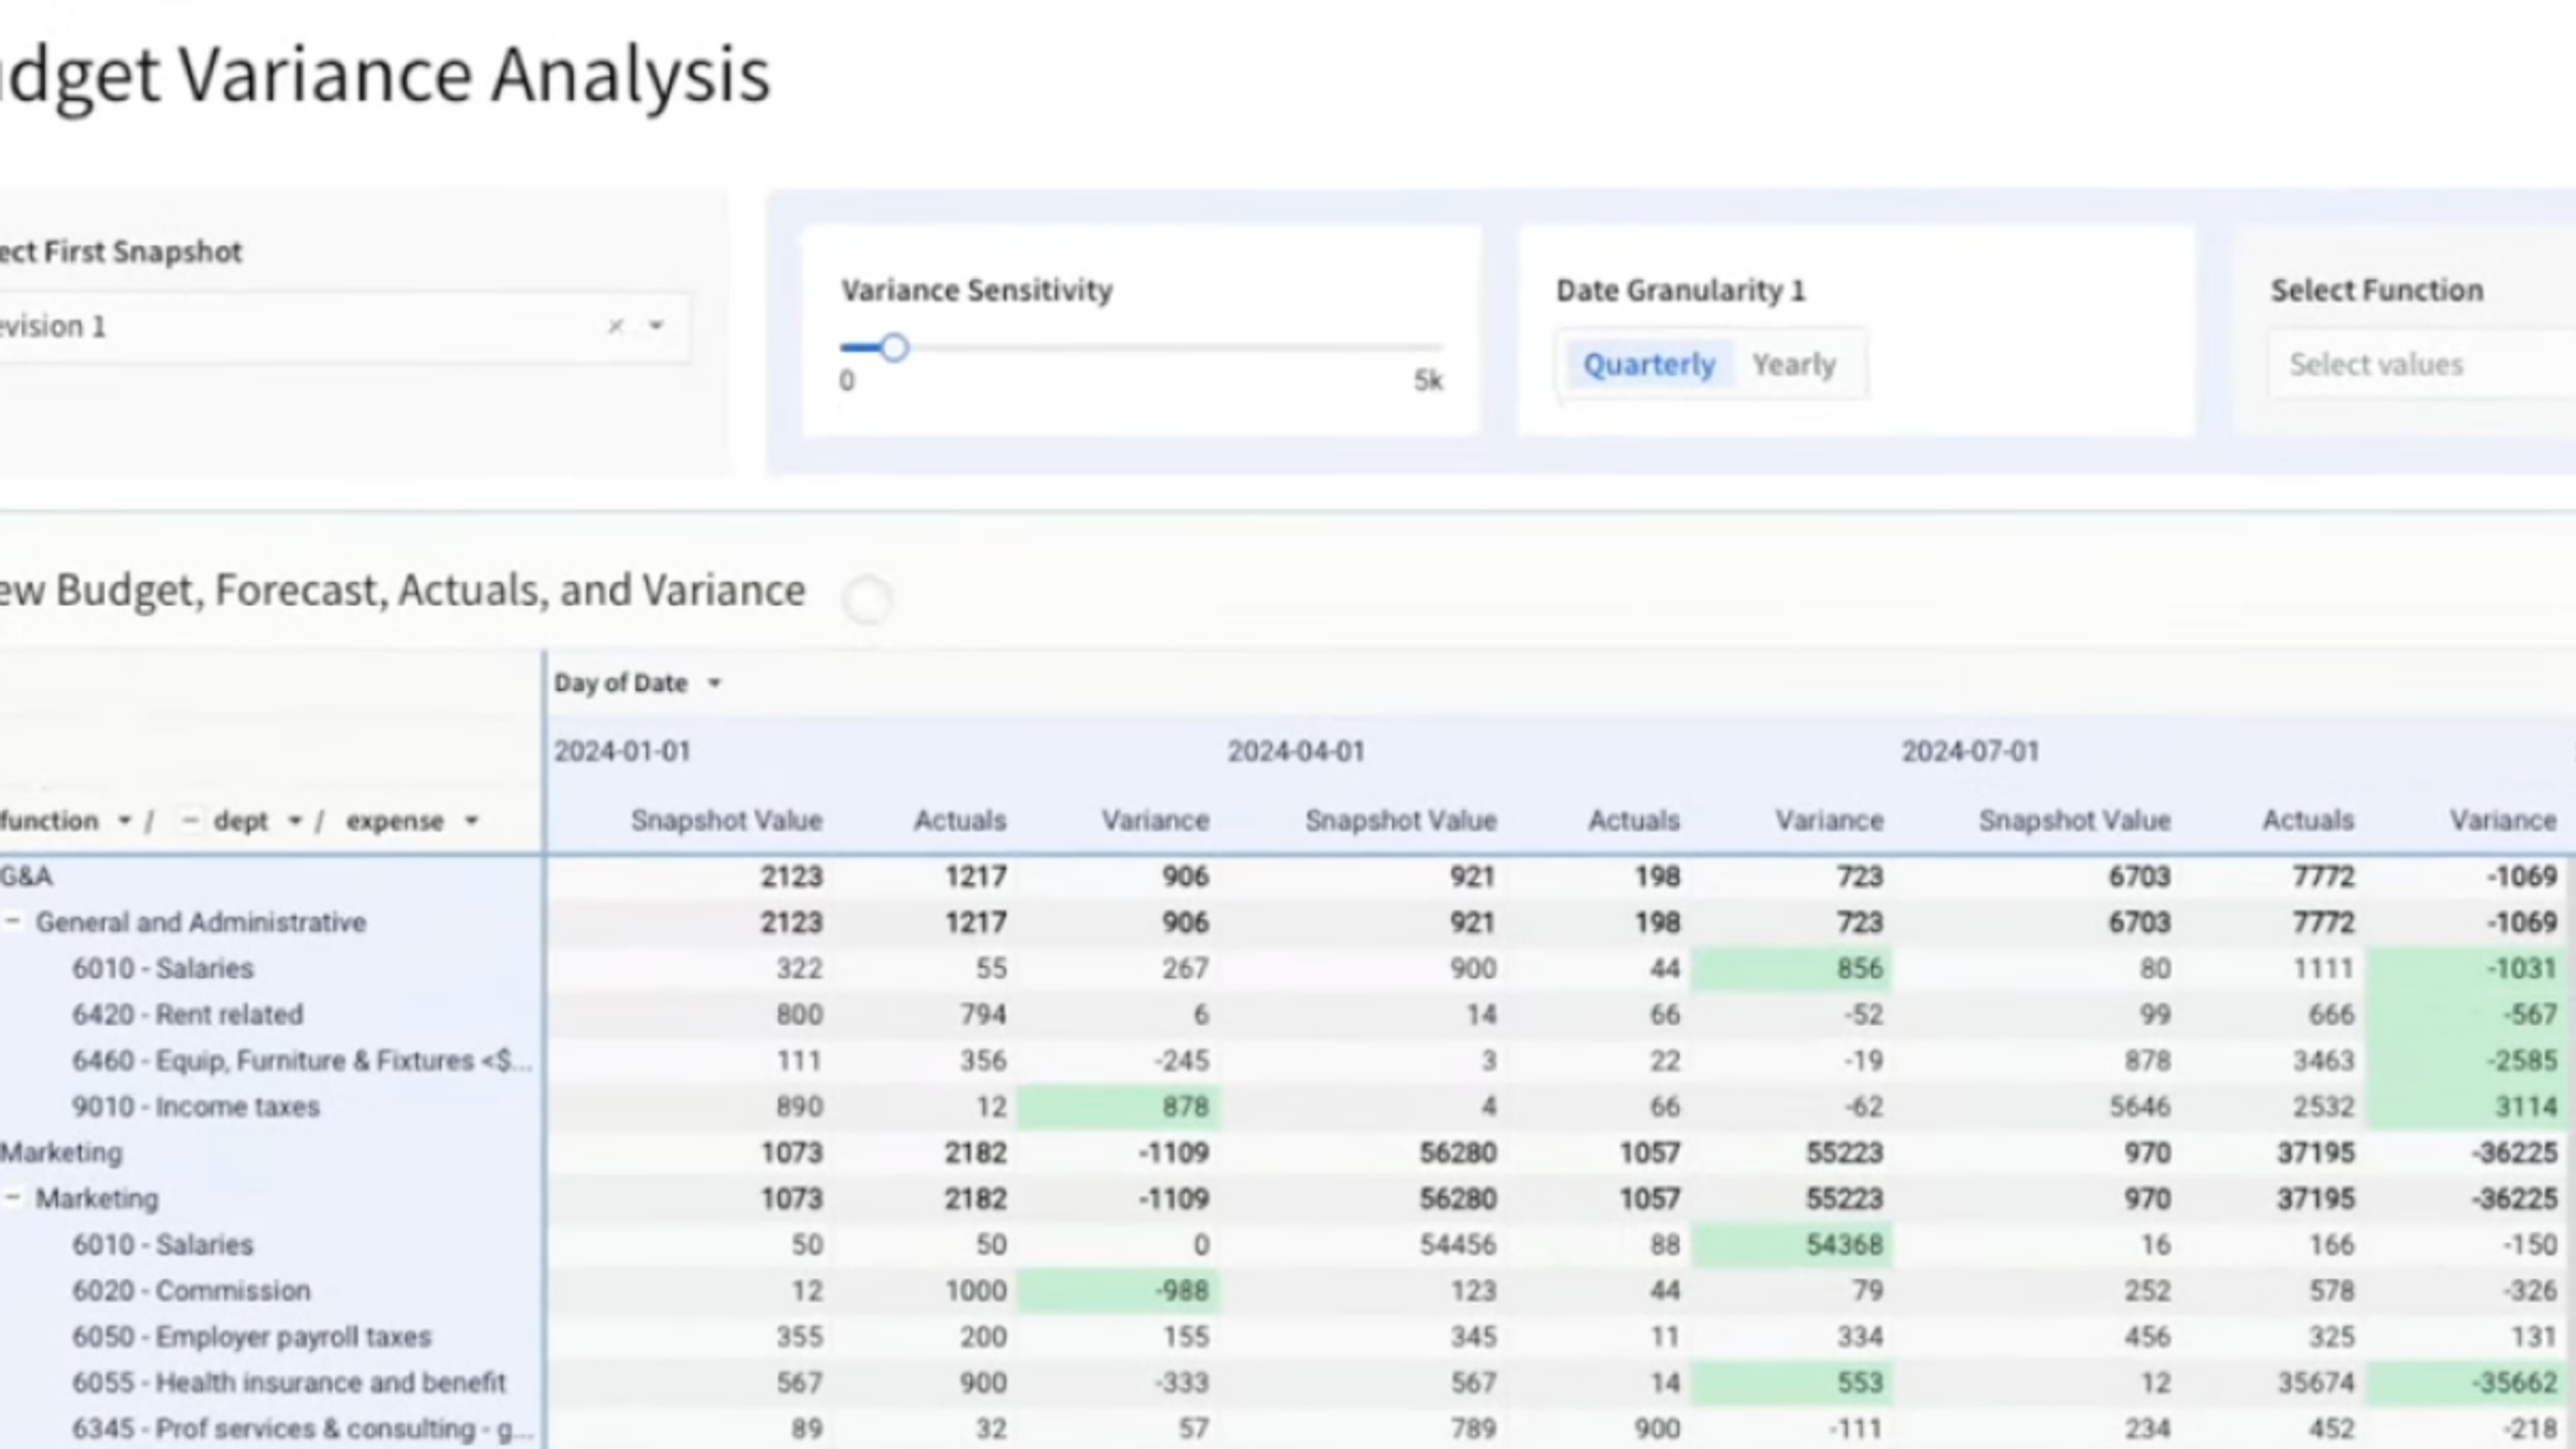Select the 6050 - Employer payroll taxes row
Viewport: 2576px width, 1449px height.
[251, 1336]
